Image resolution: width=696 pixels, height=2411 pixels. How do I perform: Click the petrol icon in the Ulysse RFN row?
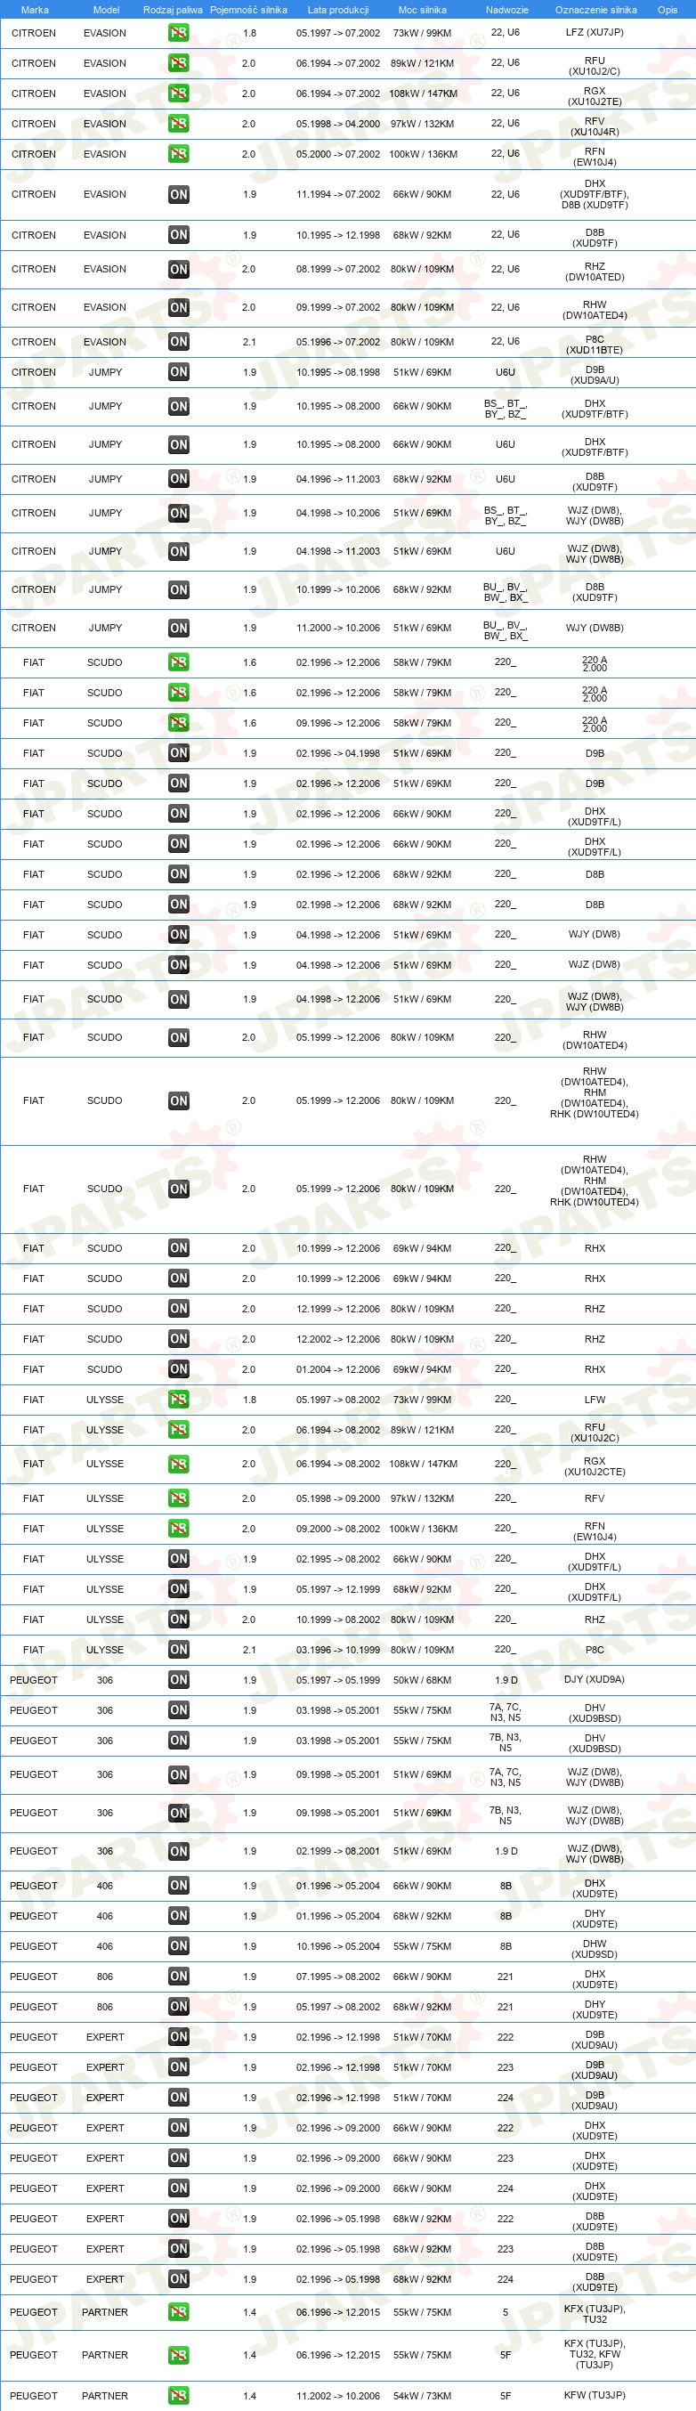tap(179, 1529)
